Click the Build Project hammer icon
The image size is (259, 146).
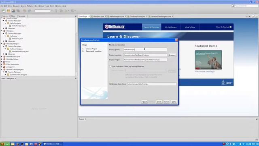coord(56,11)
